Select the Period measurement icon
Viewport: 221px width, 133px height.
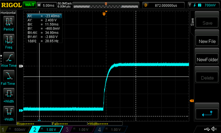point(9,21)
